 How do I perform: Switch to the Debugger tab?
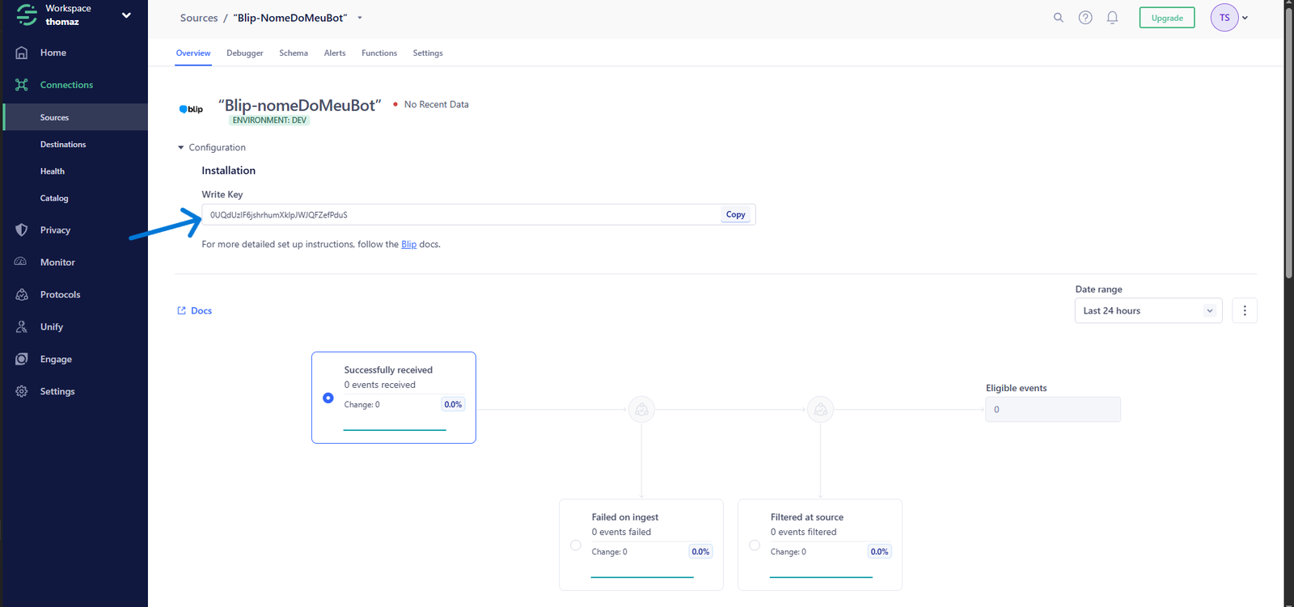245,53
